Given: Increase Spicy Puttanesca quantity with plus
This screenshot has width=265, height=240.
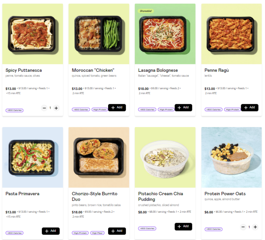Looking at the screenshot, I should [x=56, y=108].
